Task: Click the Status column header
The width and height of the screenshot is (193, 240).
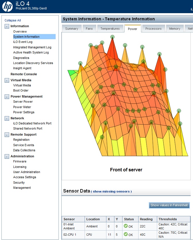Action: pyautogui.click(x=130, y=219)
